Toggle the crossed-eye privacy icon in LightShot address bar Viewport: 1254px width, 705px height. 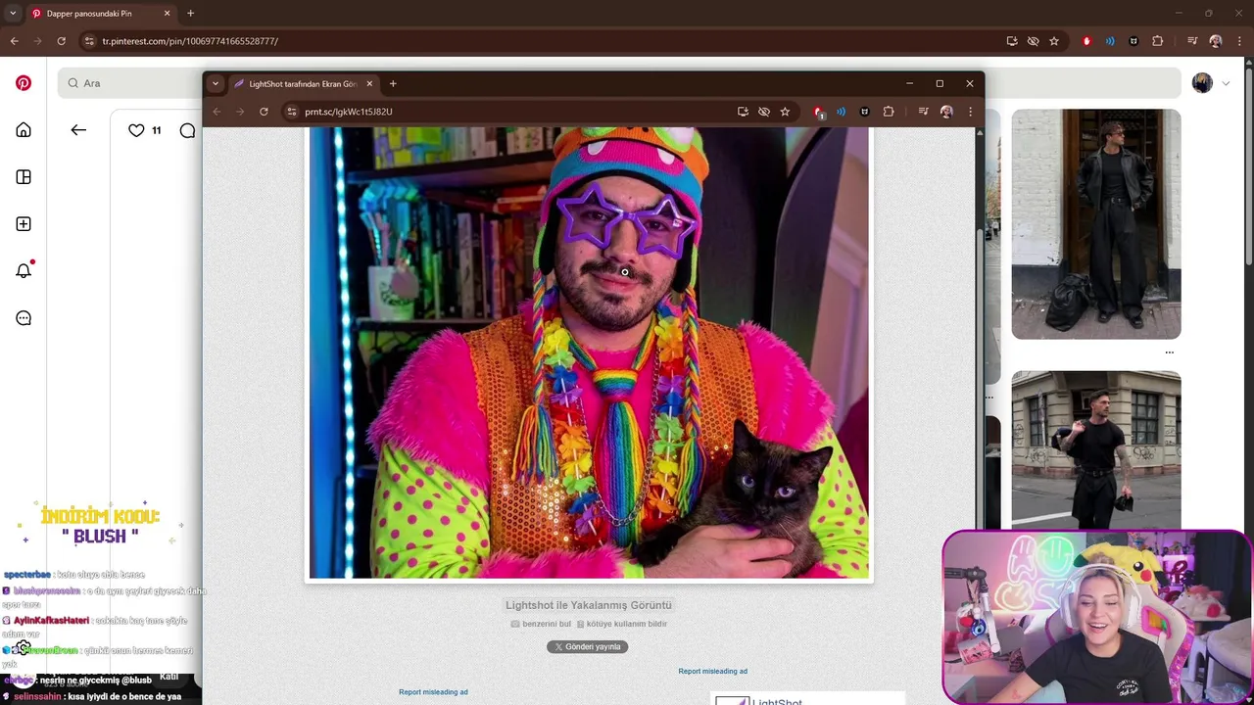click(x=764, y=112)
